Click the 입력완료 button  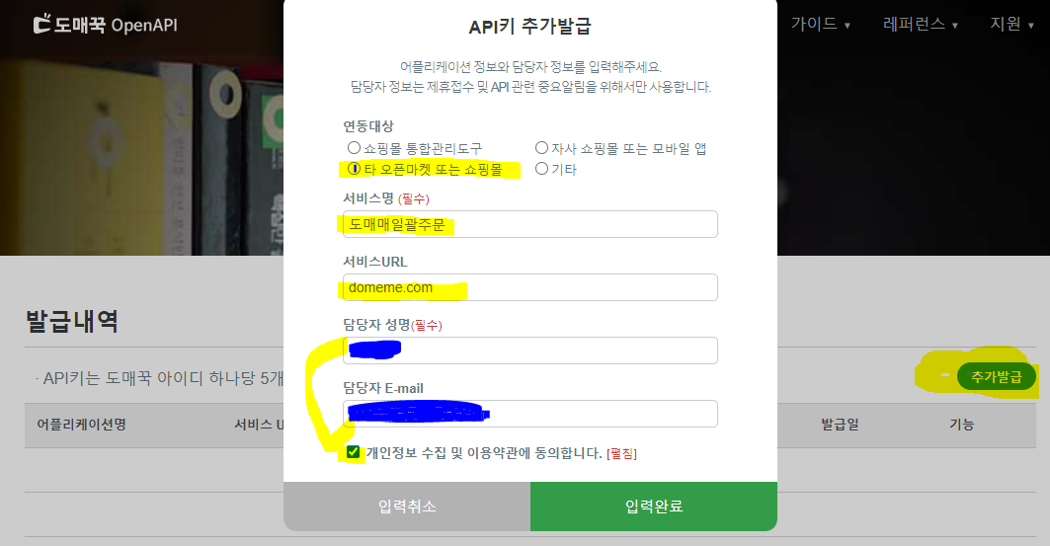[x=654, y=507]
